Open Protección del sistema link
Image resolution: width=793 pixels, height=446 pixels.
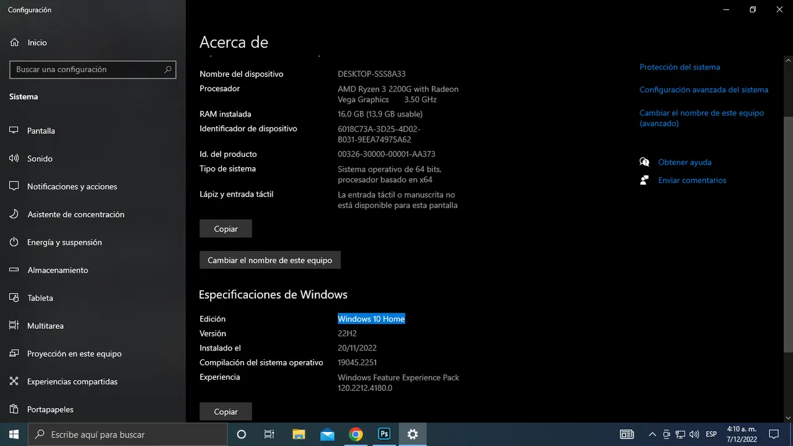pos(680,67)
